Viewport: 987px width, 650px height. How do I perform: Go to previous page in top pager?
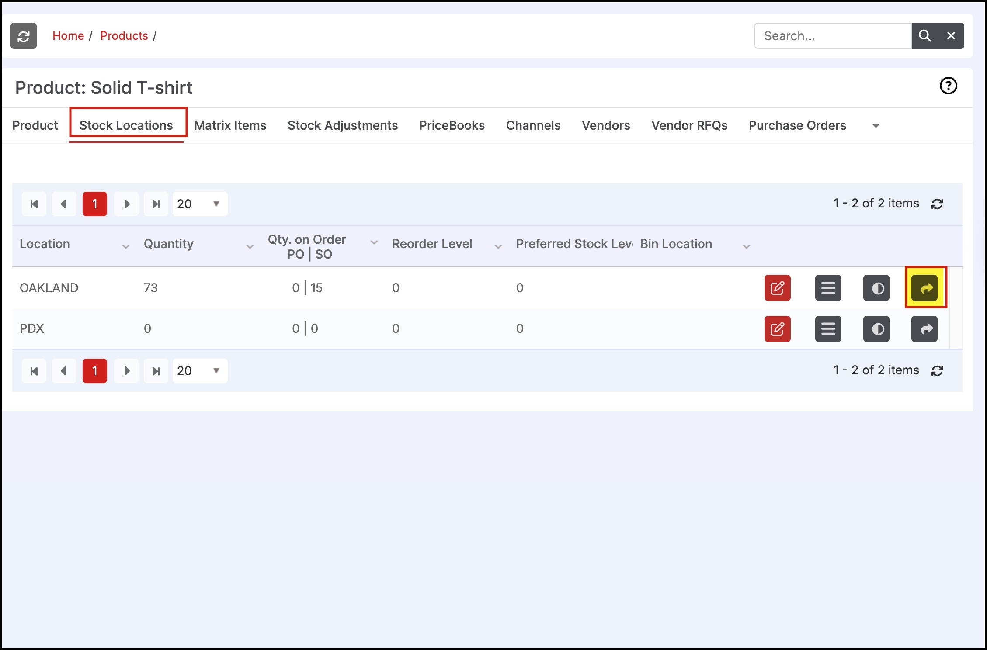[64, 204]
